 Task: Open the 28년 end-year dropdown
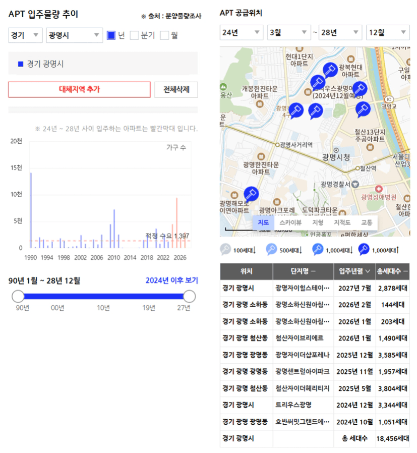(x=340, y=32)
